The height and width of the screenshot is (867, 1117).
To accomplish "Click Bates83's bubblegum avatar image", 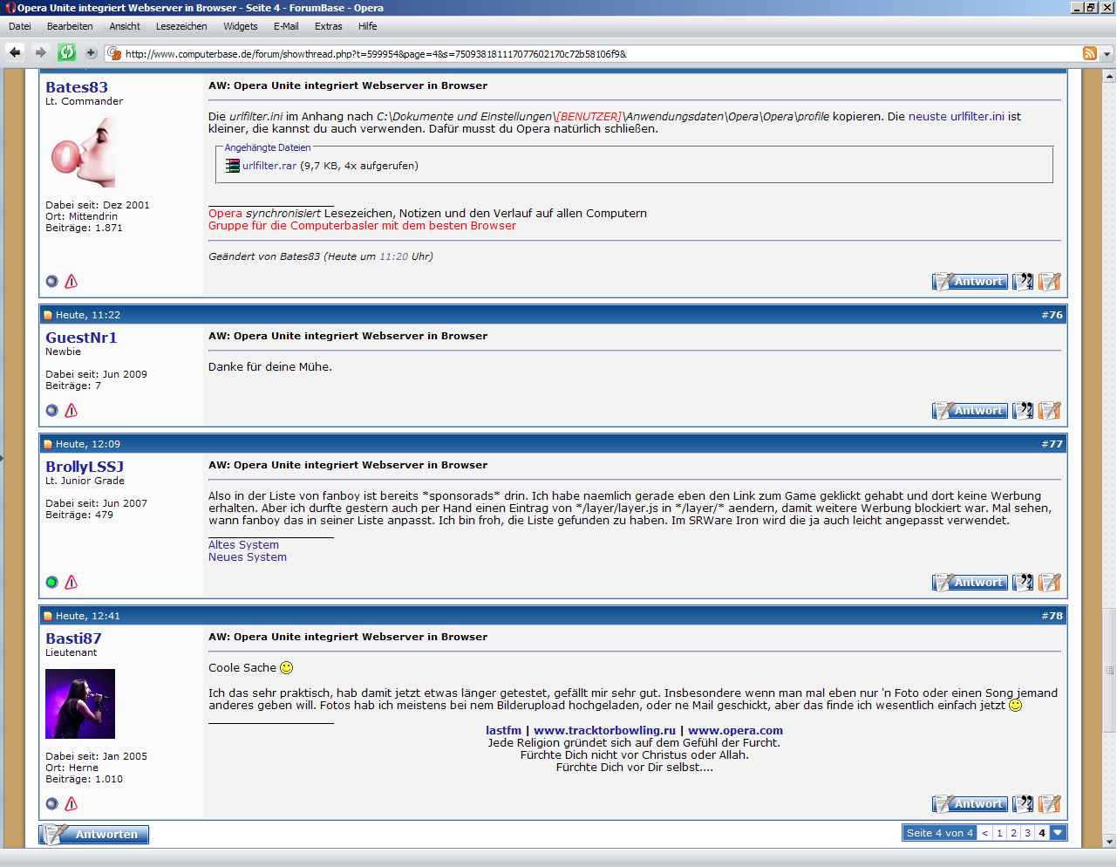I will click(80, 153).
